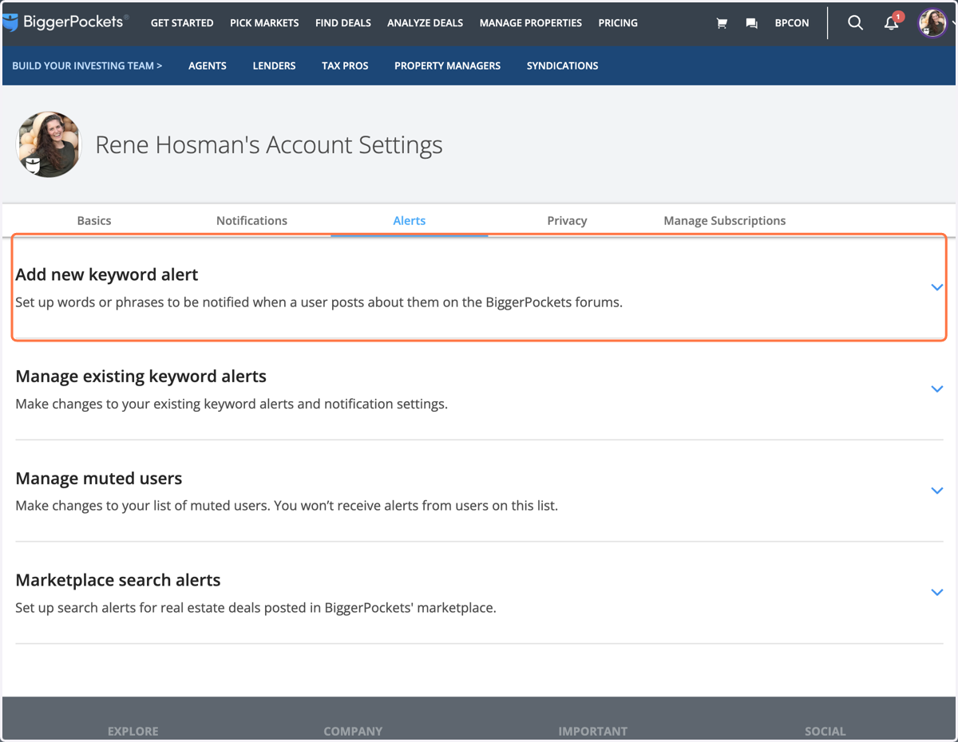The height and width of the screenshot is (742, 958).
Task: Click the BPCON link
Action: click(x=792, y=23)
